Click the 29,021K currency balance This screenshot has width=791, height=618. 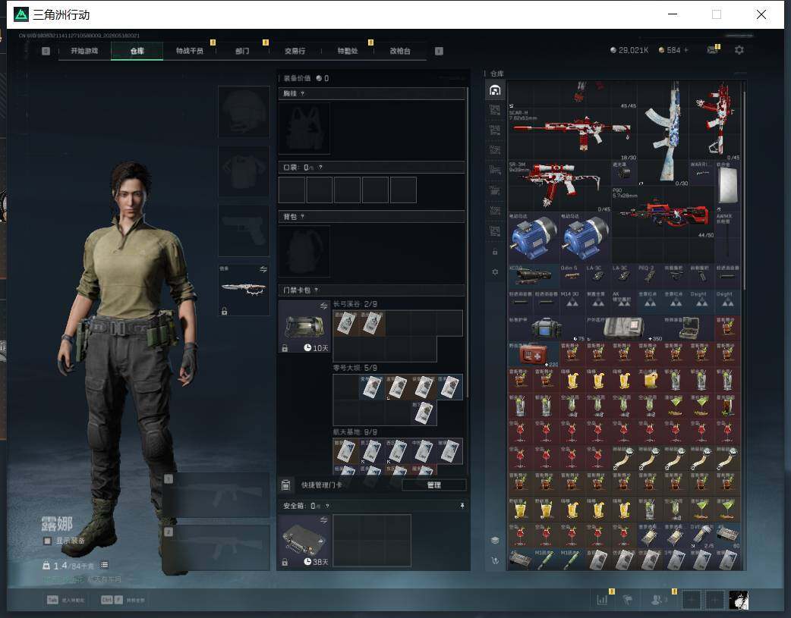click(x=629, y=50)
